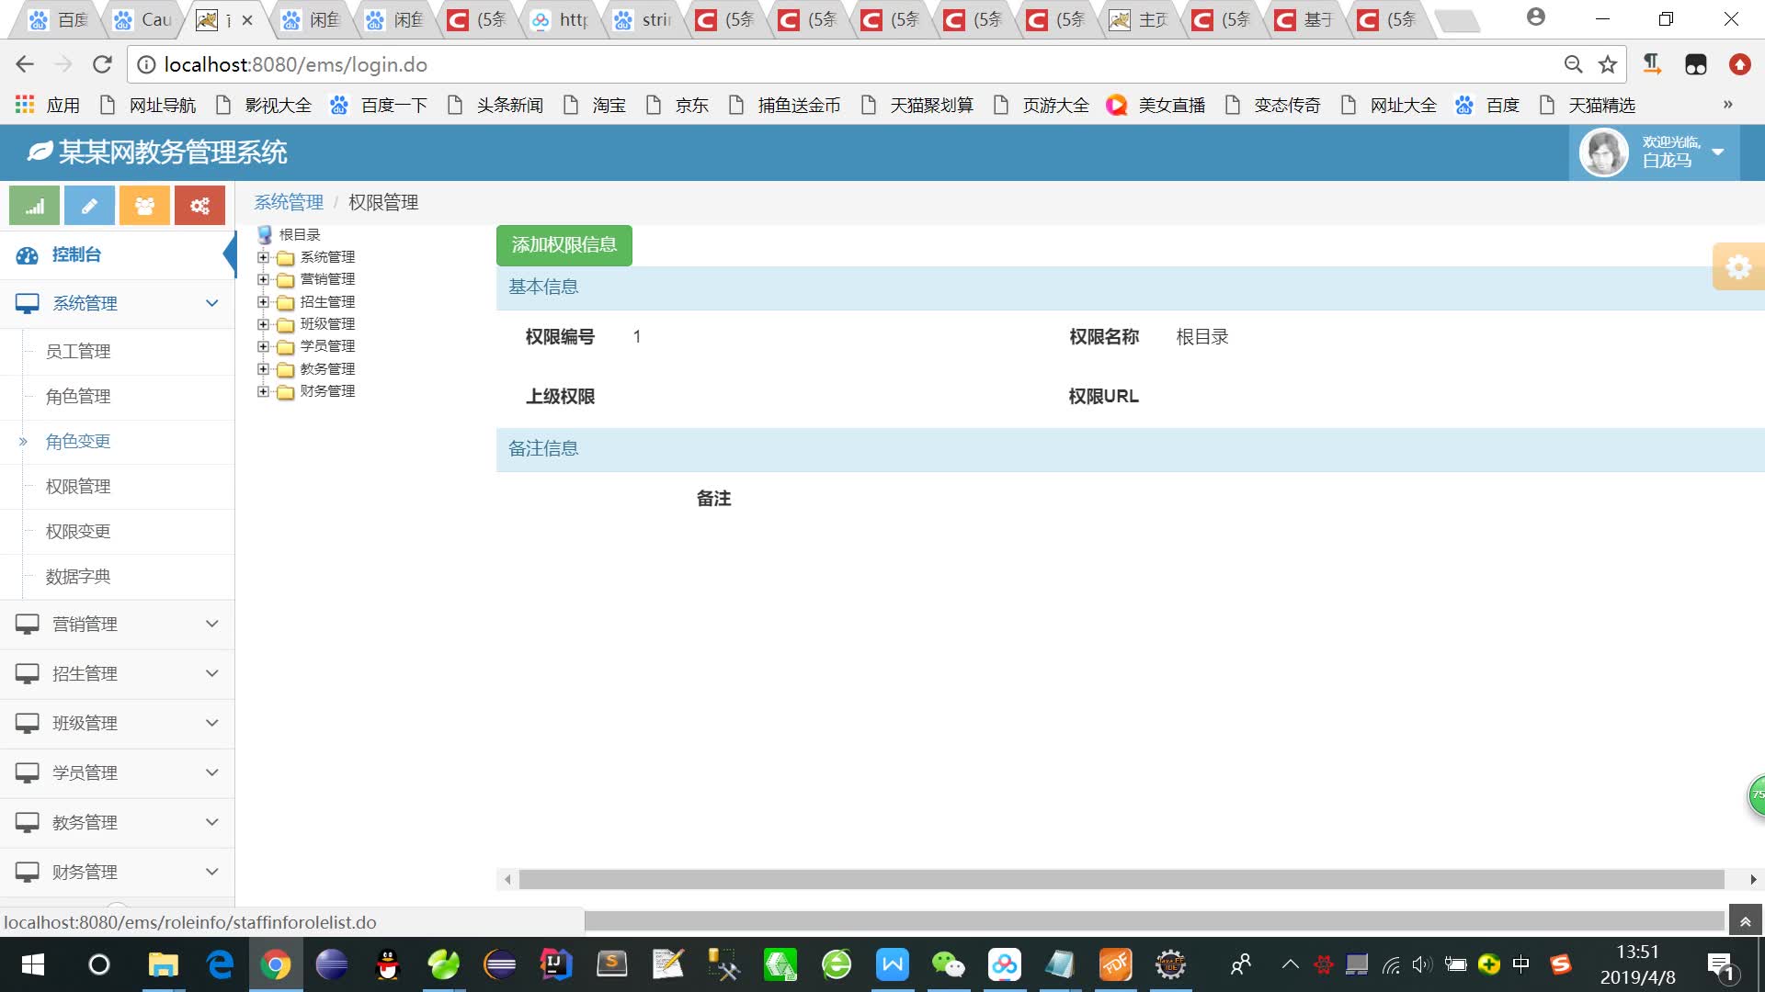Click the WeChat icon in taskbar
The height and width of the screenshot is (992, 1765).
point(949,965)
